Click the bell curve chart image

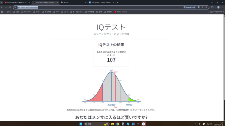(x=111, y=89)
